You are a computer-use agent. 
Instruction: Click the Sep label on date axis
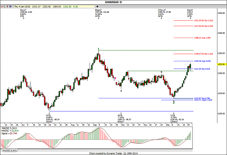coord(95,125)
